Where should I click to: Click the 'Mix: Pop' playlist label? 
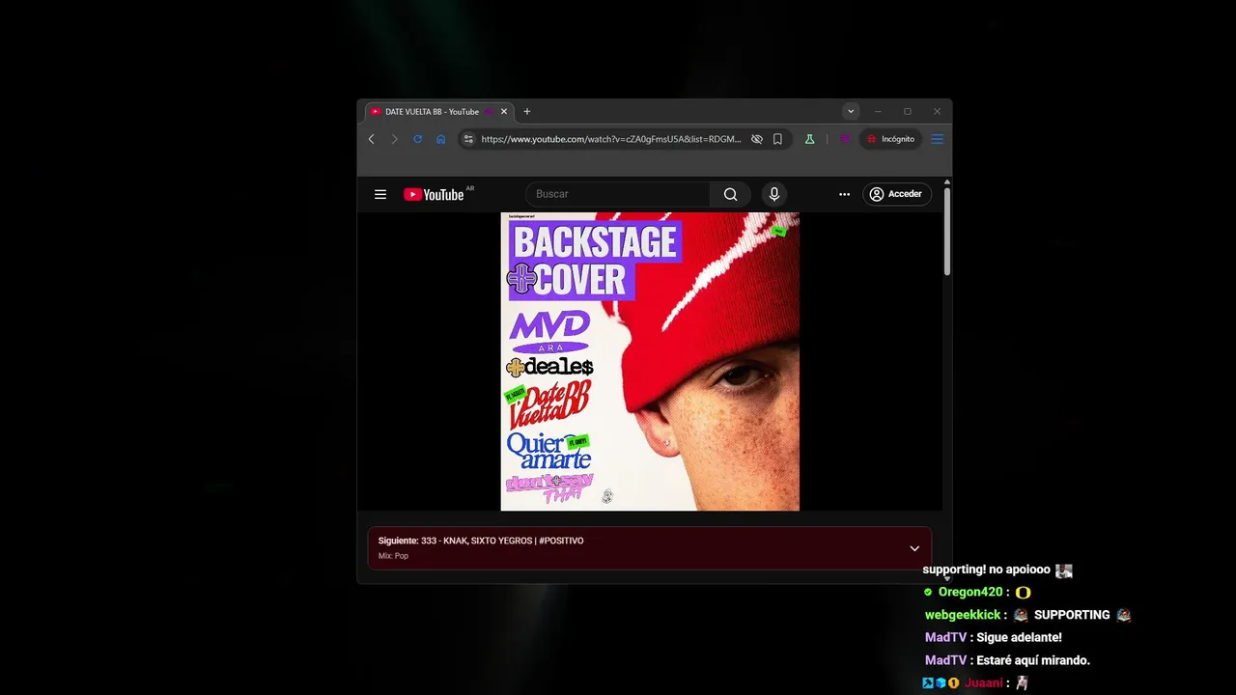pyautogui.click(x=393, y=556)
